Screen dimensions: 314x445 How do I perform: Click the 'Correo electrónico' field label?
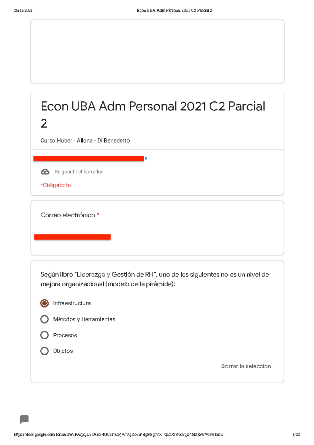[68, 215]
